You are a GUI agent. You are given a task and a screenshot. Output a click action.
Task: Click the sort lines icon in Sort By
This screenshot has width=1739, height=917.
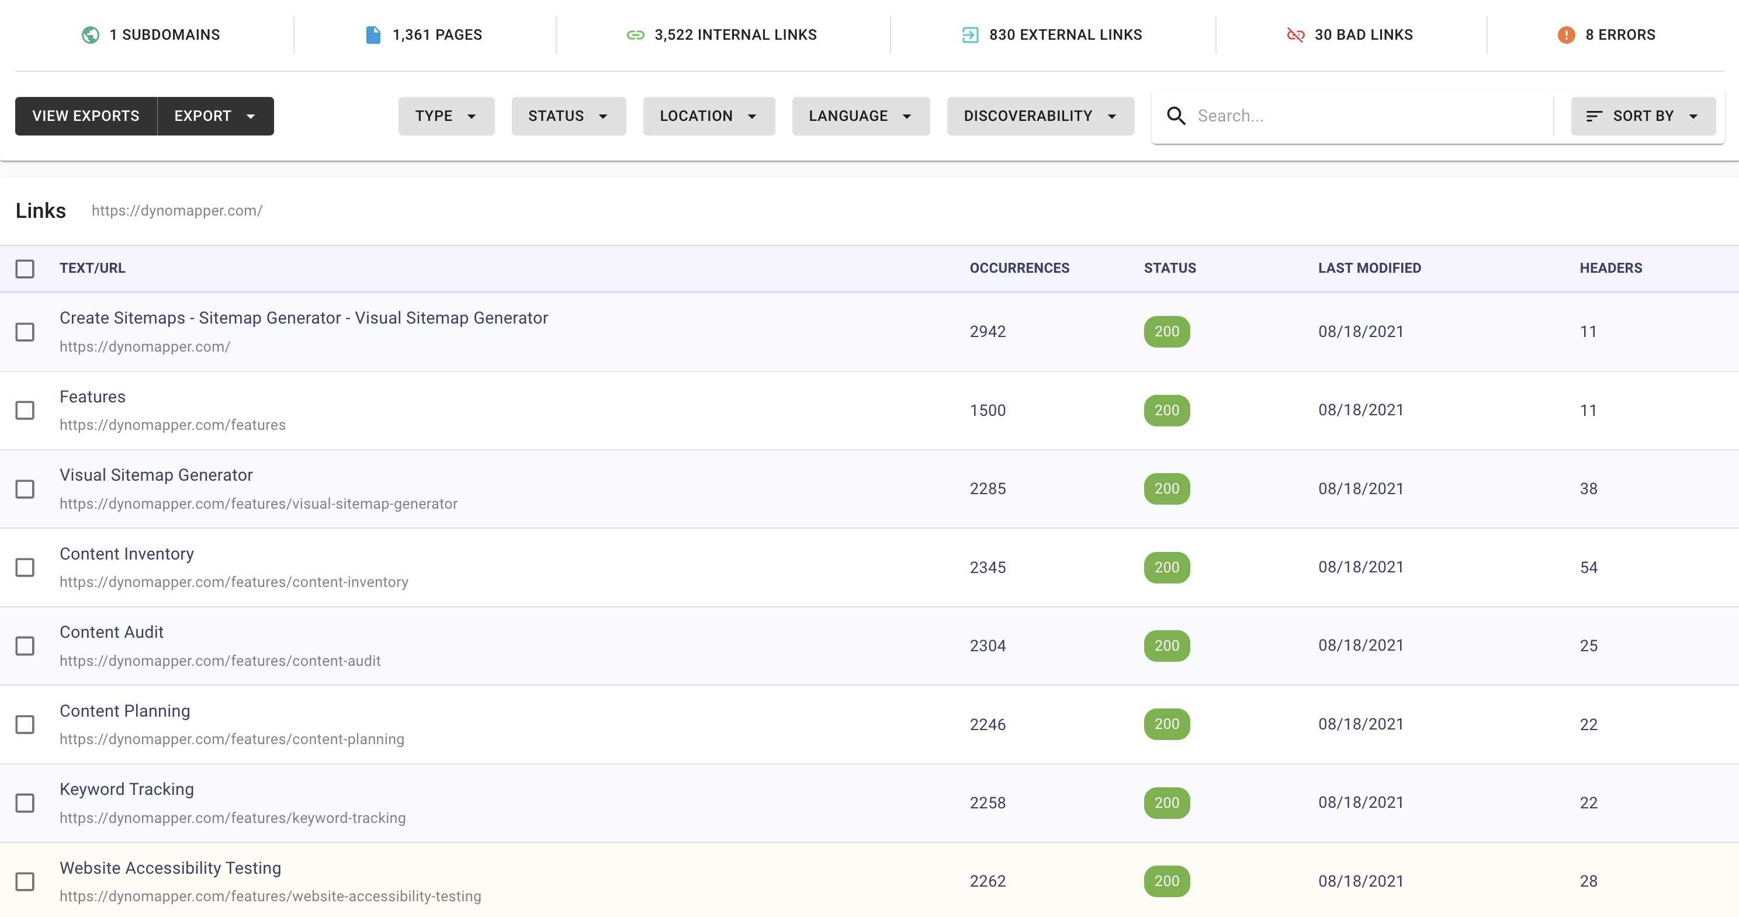(x=1594, y=116)
